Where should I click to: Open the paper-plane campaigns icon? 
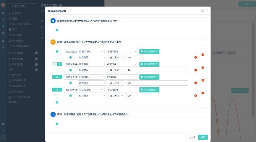pos(3,19)
